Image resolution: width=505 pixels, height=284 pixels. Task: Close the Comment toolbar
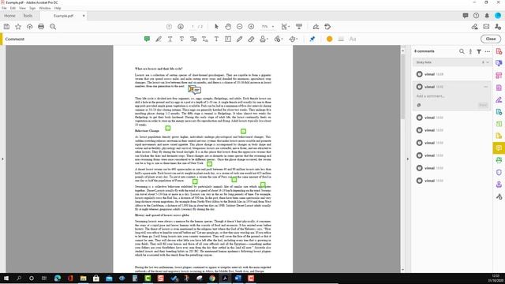point(491,39)
